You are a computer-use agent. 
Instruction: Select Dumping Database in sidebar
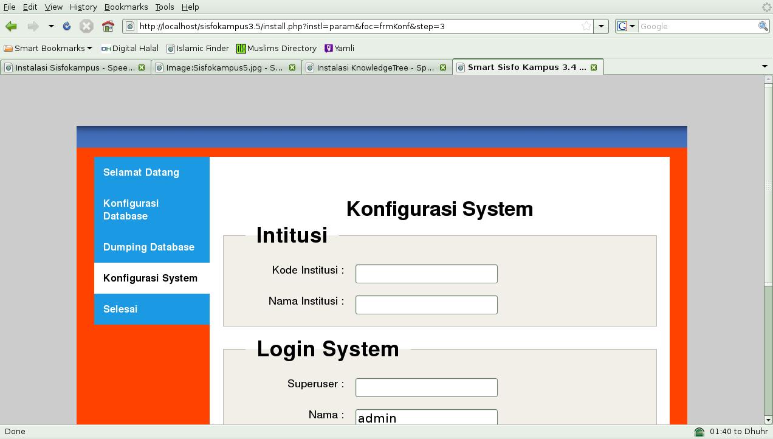pos(149,247)
